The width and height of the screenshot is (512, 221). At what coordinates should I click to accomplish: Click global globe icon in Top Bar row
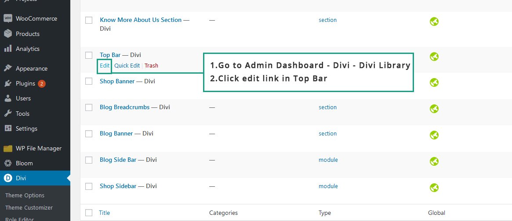(434, 57)
